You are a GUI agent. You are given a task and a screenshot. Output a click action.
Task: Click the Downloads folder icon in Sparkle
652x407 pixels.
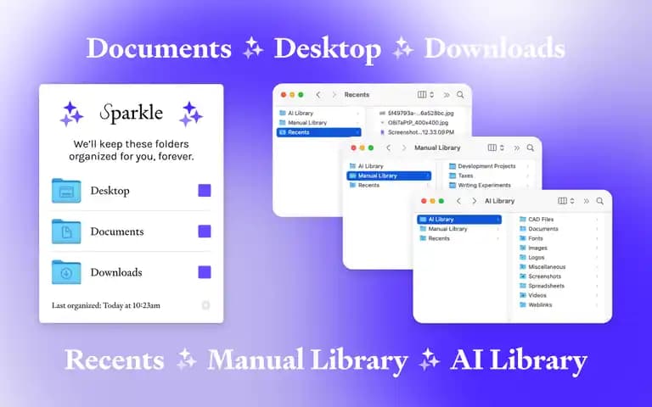coord(66,272)
